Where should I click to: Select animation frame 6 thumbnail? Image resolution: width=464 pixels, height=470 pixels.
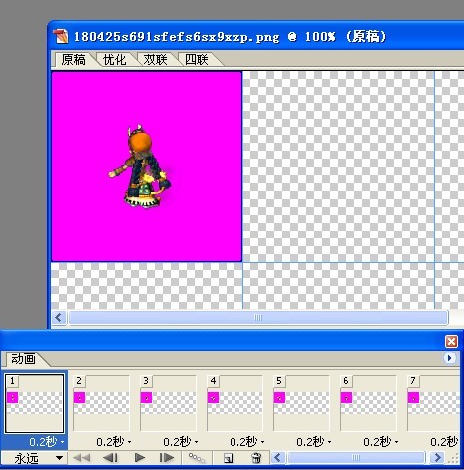[x=368, y=403]
